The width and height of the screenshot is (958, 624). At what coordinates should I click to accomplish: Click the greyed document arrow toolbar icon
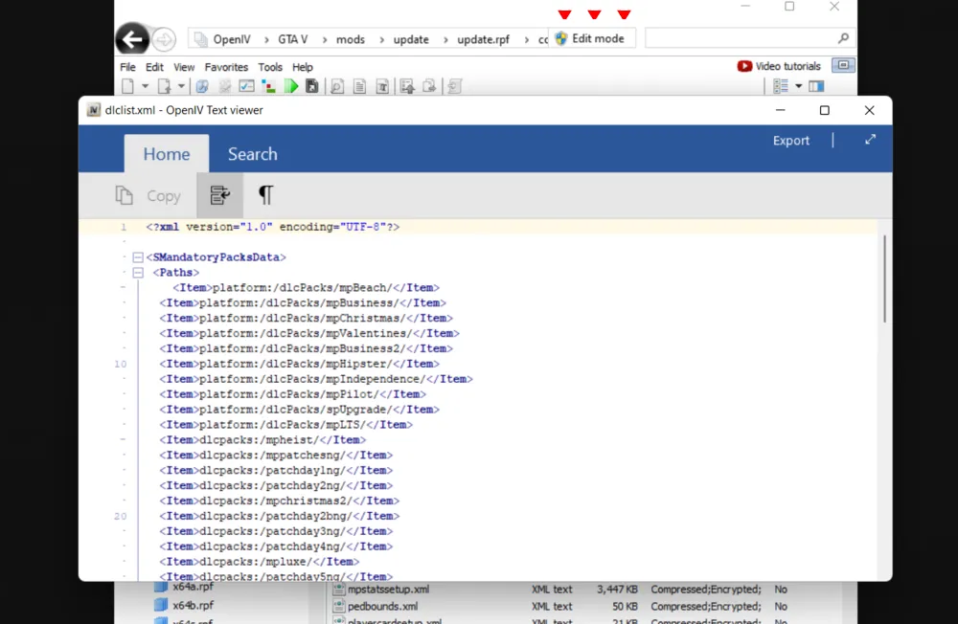click(x=454, y=86)
